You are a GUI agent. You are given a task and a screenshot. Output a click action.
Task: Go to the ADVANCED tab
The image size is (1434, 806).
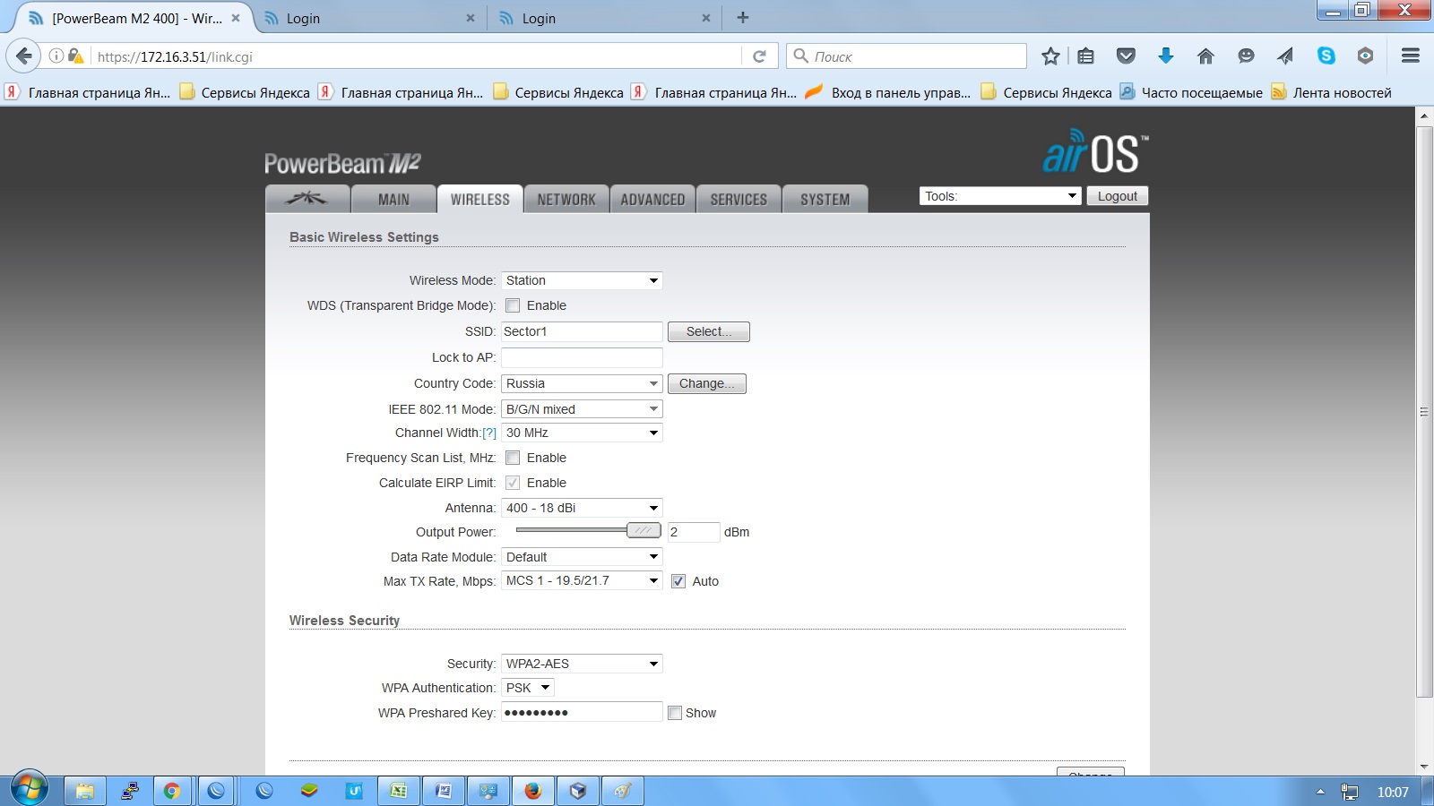click(652, 200)
